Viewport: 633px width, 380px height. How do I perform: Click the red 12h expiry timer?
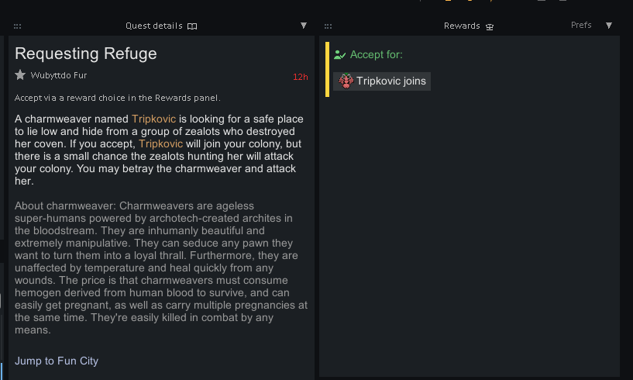point(301,77)
